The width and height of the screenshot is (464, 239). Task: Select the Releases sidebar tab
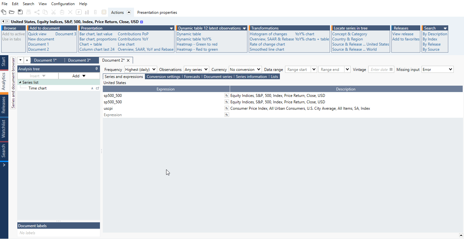(x=4, y=105)
